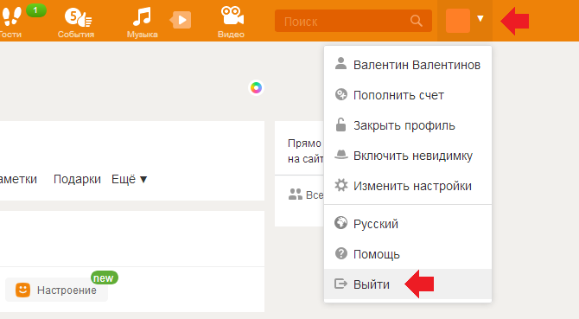The image size is (579, 319).
Task: Open the Guests (Гости) footprints icon
Action: pyautogui.click(x=11, y=16)
